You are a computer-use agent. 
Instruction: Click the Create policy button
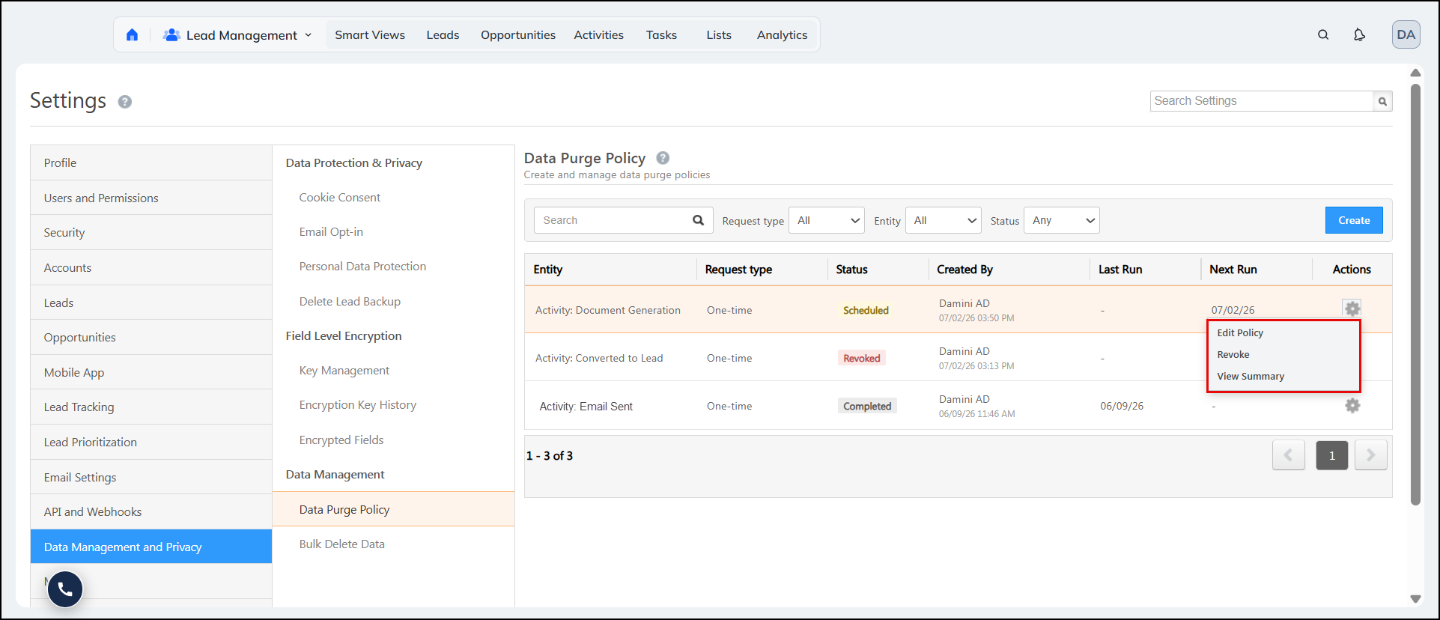(x=1354, y=220)
